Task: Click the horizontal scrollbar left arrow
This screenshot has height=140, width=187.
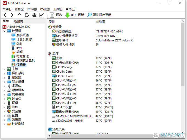Action: 49,136
